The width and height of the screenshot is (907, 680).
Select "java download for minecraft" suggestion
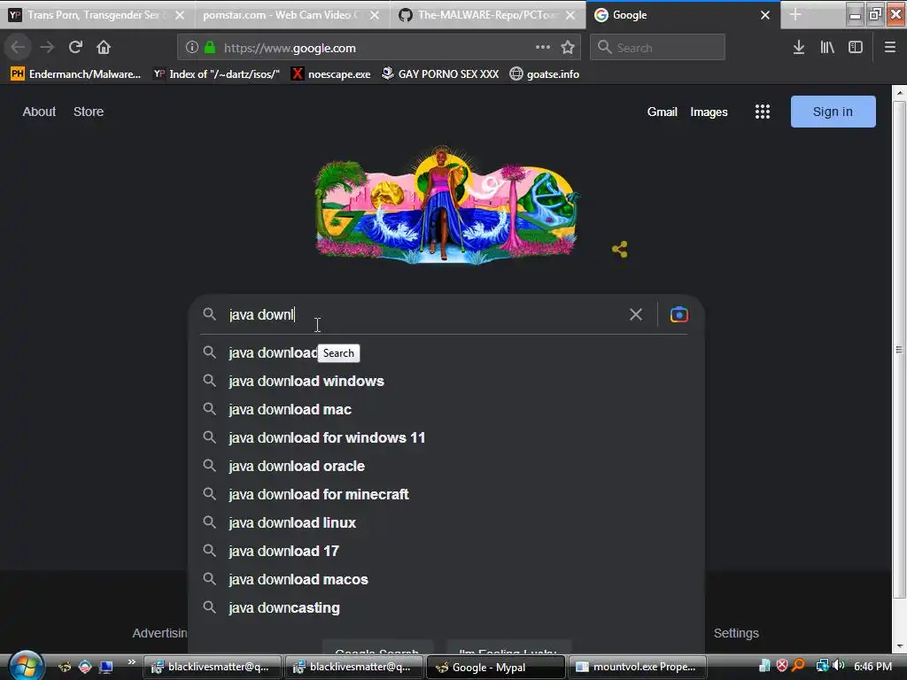(446, 494)
